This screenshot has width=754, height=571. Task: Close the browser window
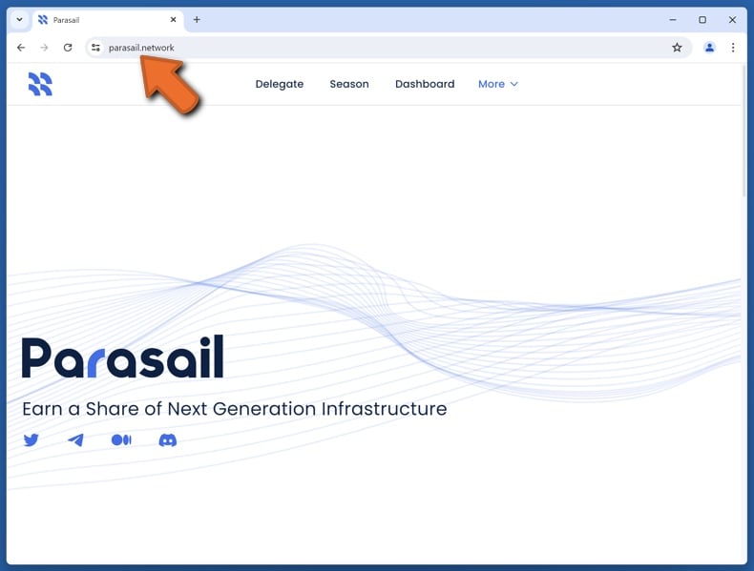coord(732,20)
